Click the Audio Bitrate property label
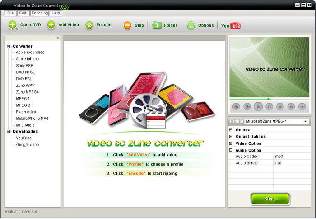 [246, 163]
